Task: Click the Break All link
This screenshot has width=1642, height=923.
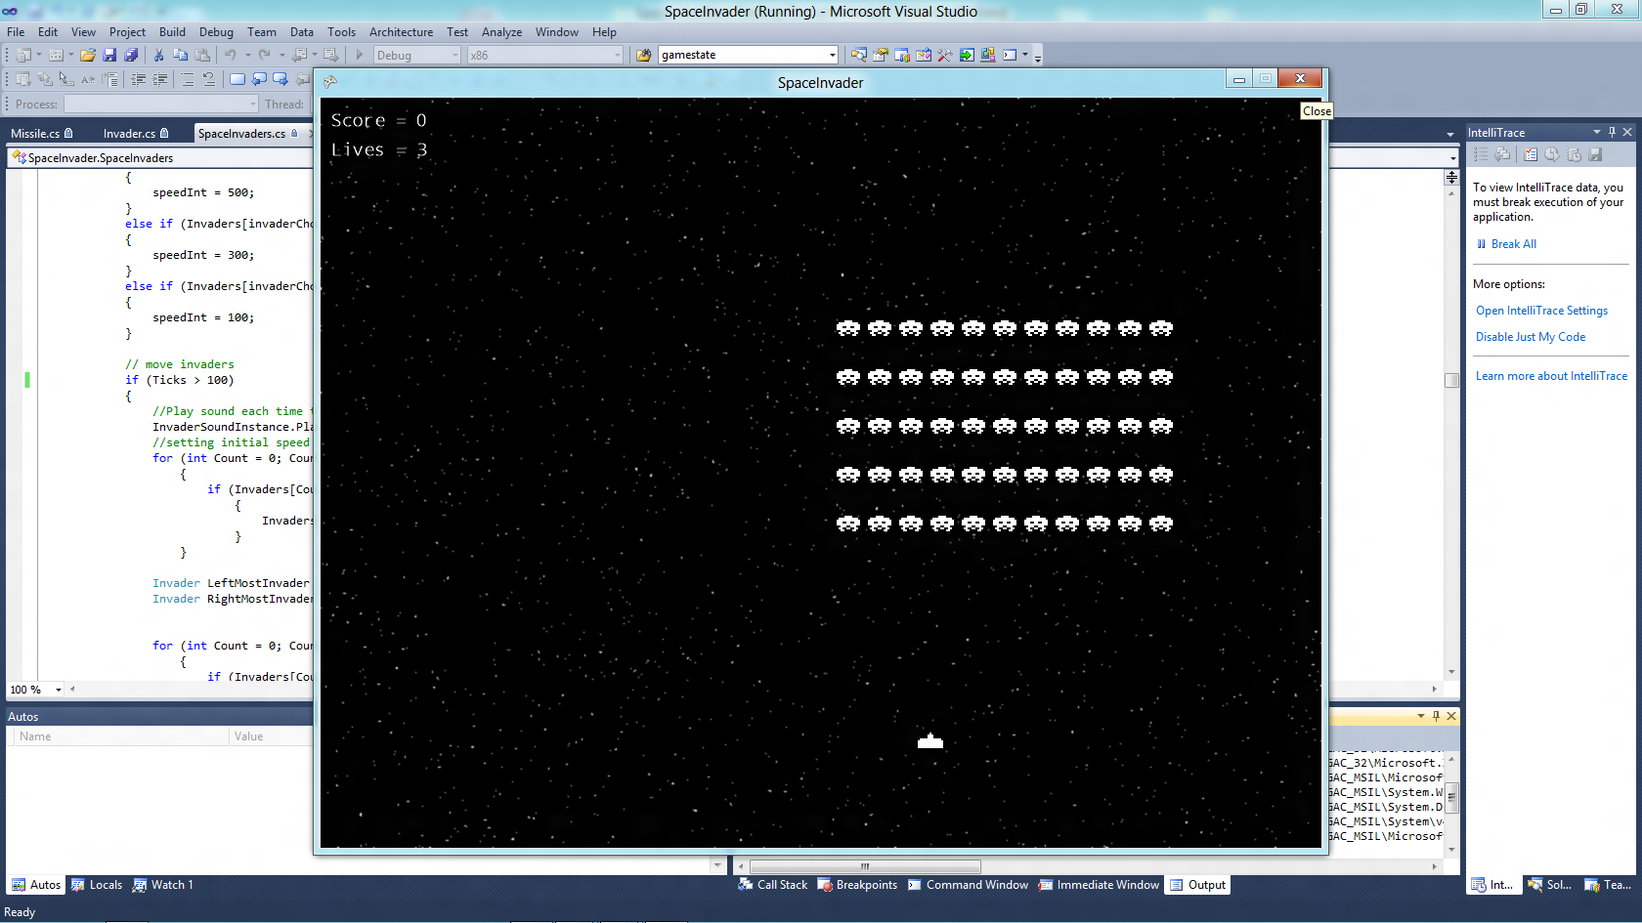Action: [x=1513, y=244]
